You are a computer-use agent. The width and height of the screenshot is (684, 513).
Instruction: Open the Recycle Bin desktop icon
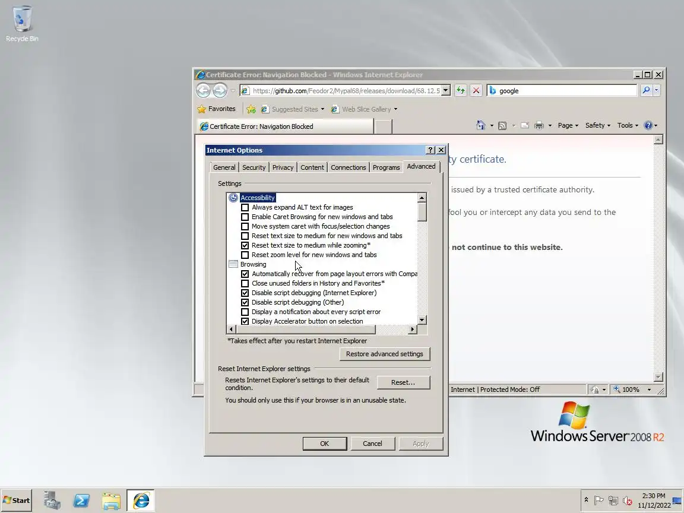[x=22, y=24]
